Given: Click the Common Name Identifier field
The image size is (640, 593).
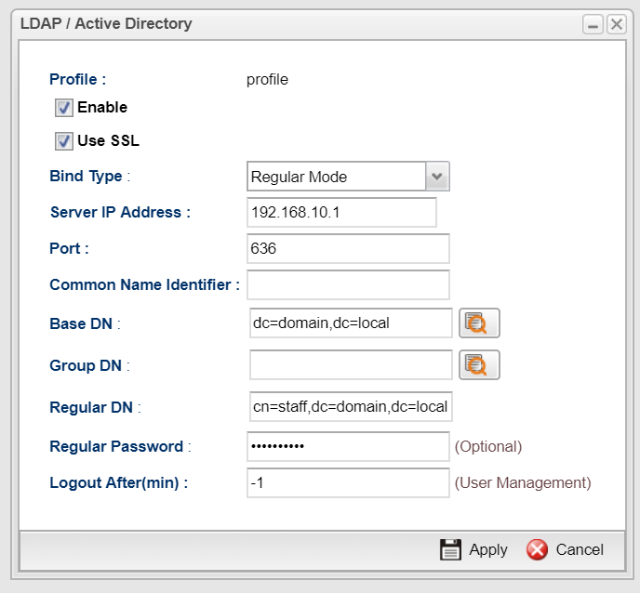Looking at the screenshot, I should coord(348,284).
